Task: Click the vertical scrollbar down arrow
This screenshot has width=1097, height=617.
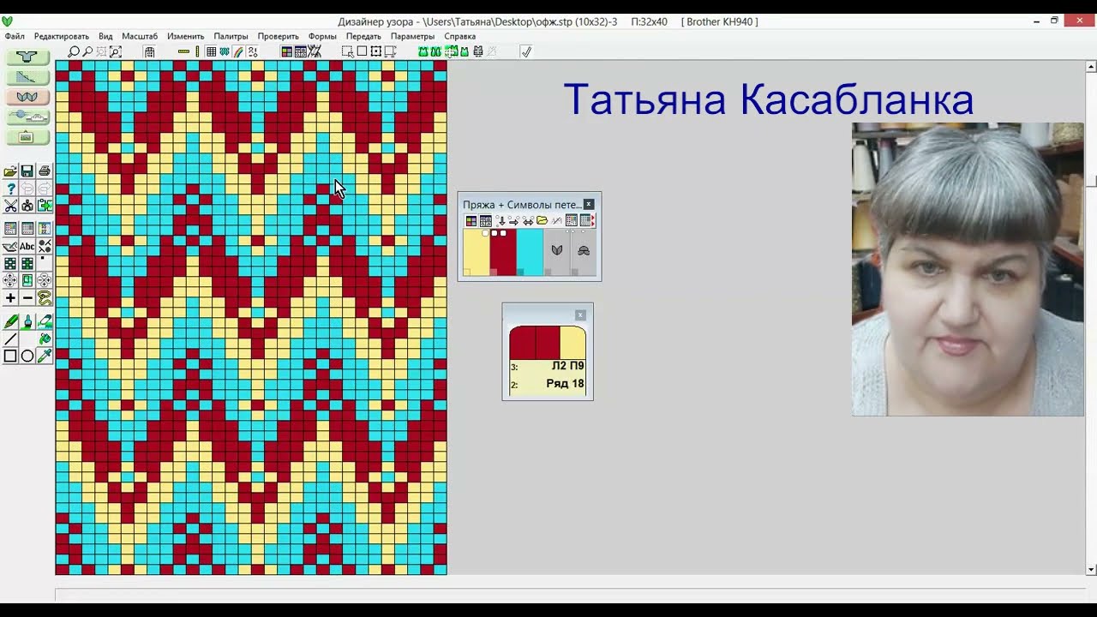Action: tap(1091, 569)
